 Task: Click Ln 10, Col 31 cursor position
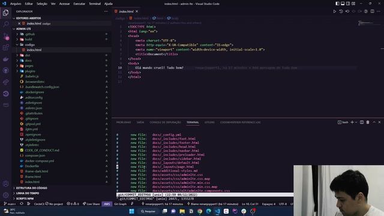point(250,204)
